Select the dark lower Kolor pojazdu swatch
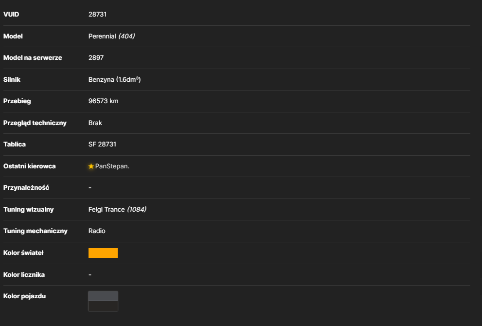 click(103, 306)
